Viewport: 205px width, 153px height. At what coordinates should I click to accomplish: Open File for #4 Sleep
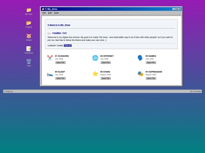coord(60,78)
